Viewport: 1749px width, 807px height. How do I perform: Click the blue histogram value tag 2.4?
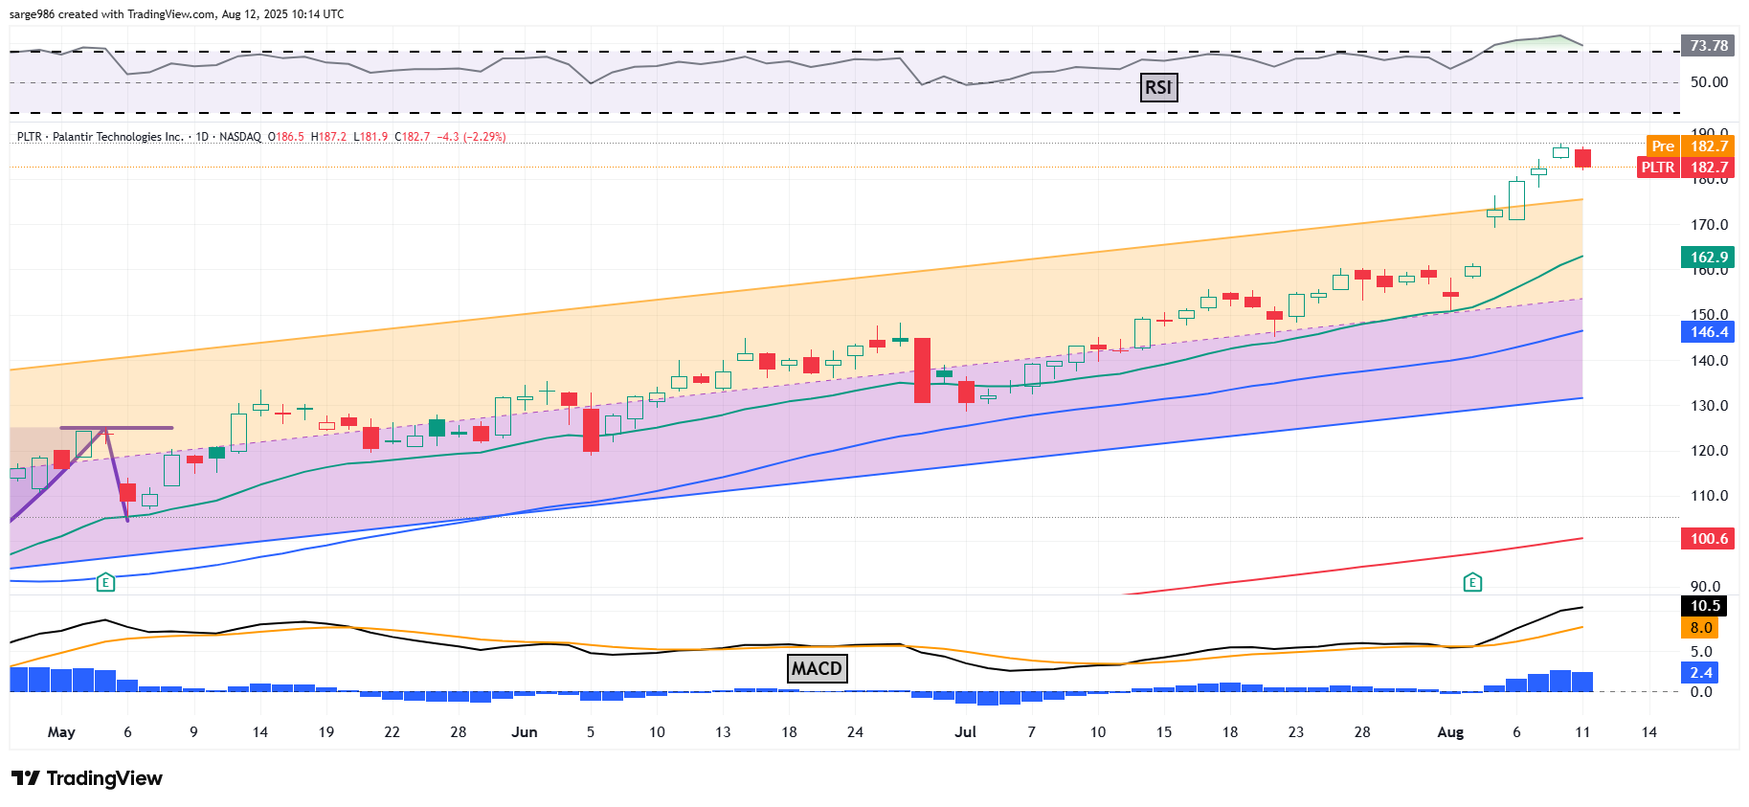(1701, 672)
